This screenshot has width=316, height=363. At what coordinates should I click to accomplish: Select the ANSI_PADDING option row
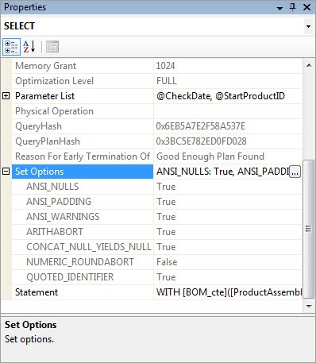(x=156, y=202)
